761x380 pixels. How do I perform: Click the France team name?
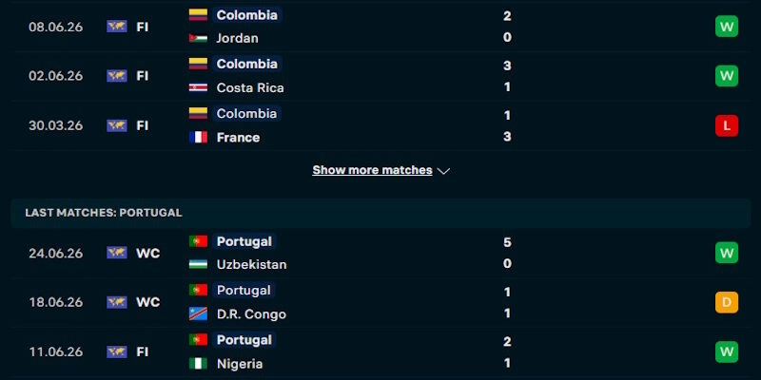pyautogui.click(x=238, y=138)
